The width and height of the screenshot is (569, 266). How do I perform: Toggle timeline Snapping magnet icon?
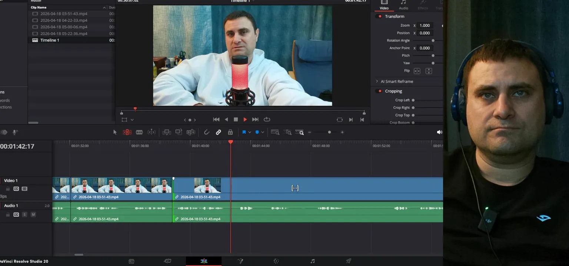pos(207,132)
